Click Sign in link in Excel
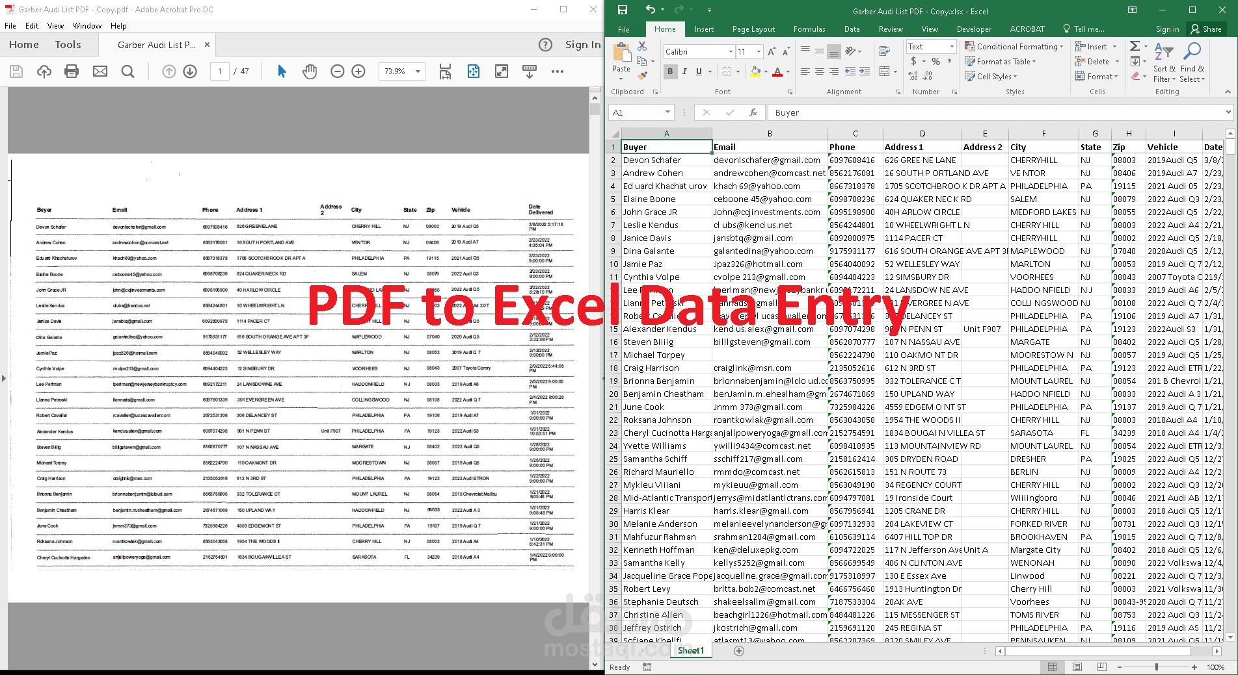Image resolution: width=1238 pixels, height=675 pixels. tap(1167, 29)
